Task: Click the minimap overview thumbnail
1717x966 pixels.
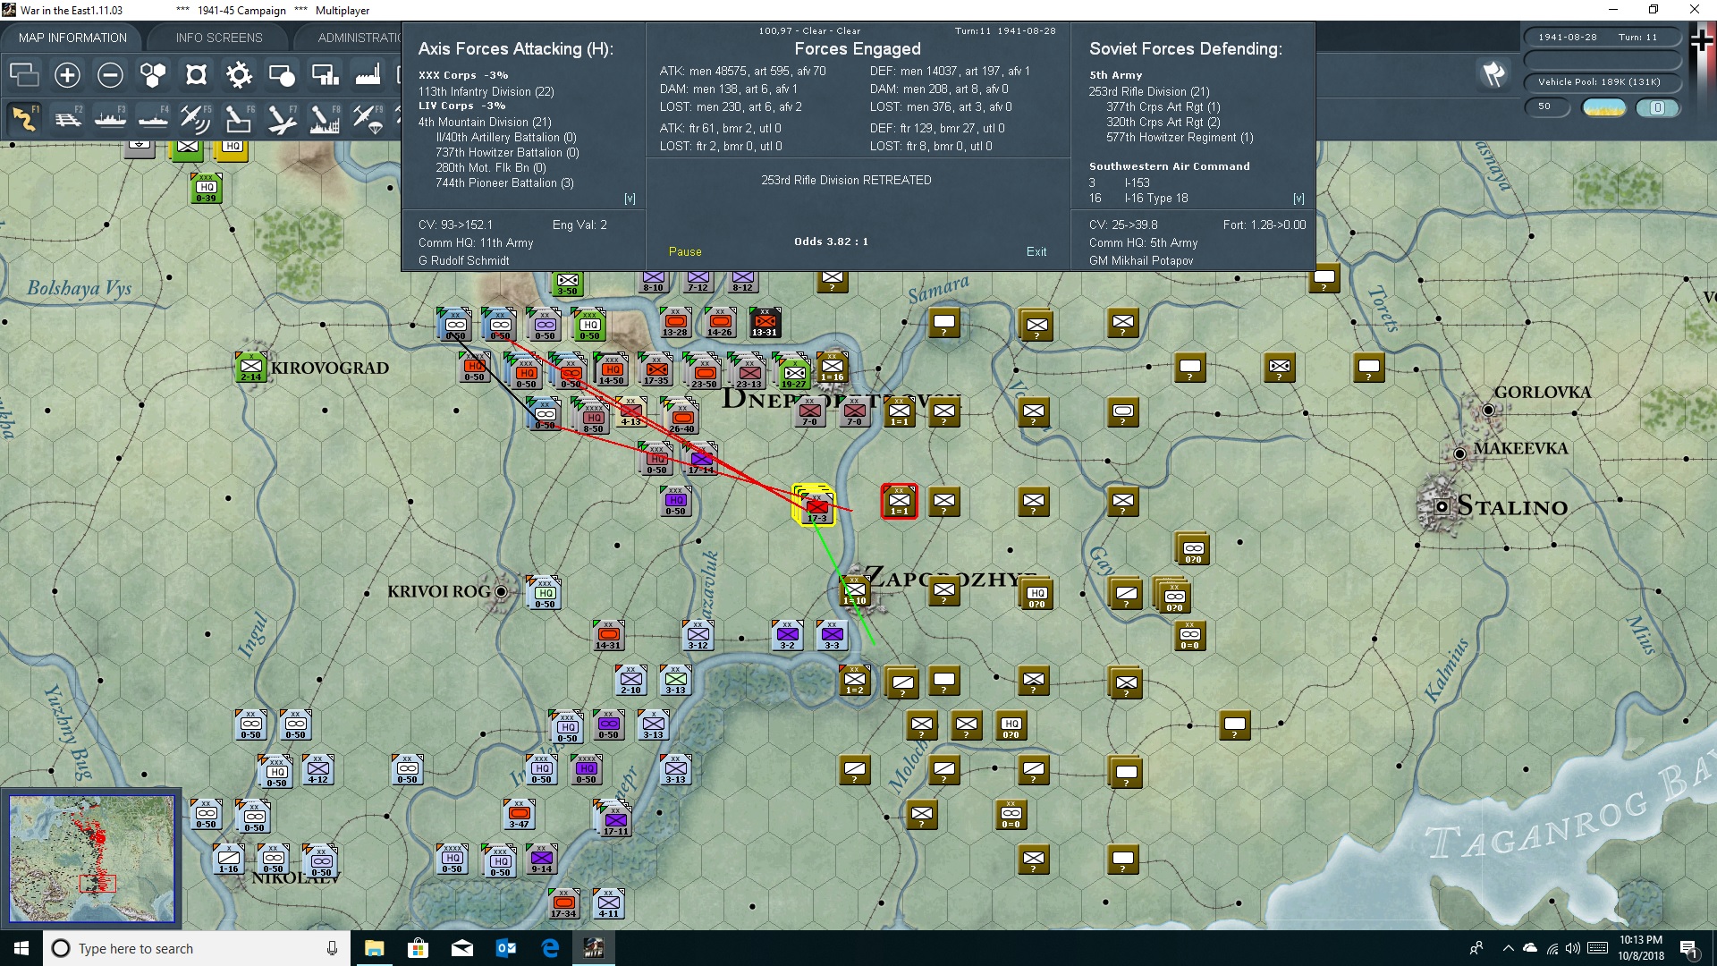Action: tap(91, 859)
